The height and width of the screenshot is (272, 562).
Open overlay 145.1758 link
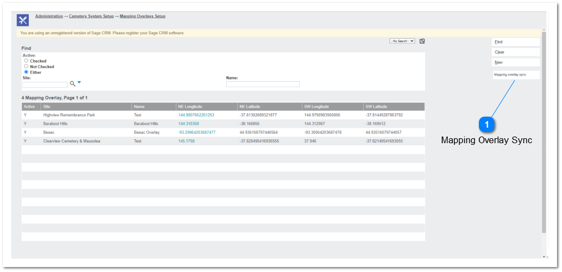coord(186,141)
